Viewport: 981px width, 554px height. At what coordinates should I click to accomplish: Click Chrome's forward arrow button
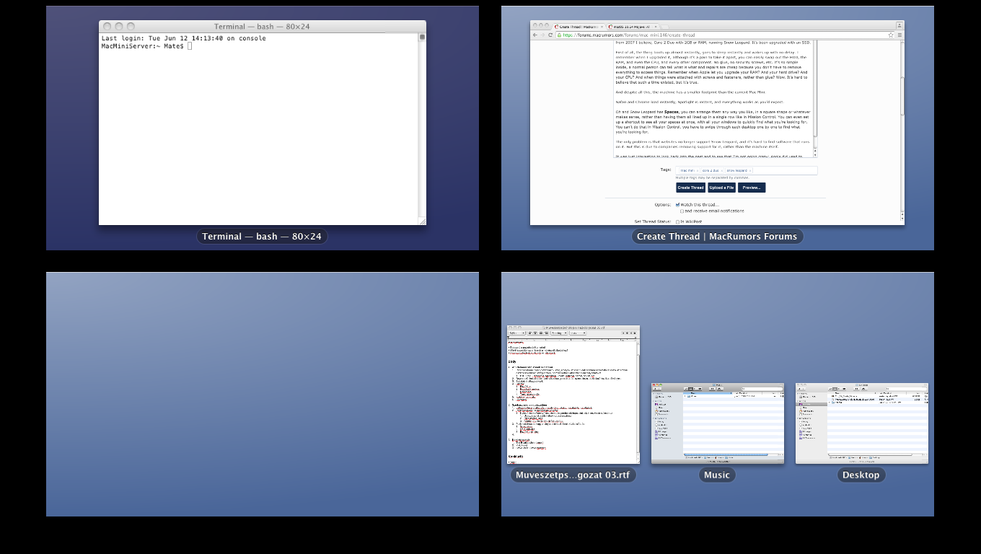click(x=542, y=35)
